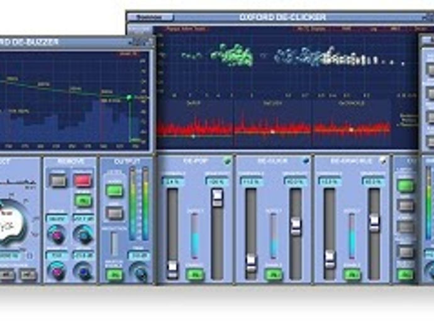This screenshot has width=434, height=326.
Task: Click the grey button in the De-Buzzer OUTPUT section
Action: pyautogui.click(x=114, y=213)
